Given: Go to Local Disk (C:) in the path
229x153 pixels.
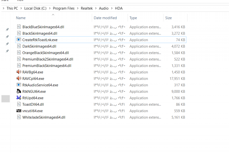Looking at the screenshot, I should [x=35, y=8].
